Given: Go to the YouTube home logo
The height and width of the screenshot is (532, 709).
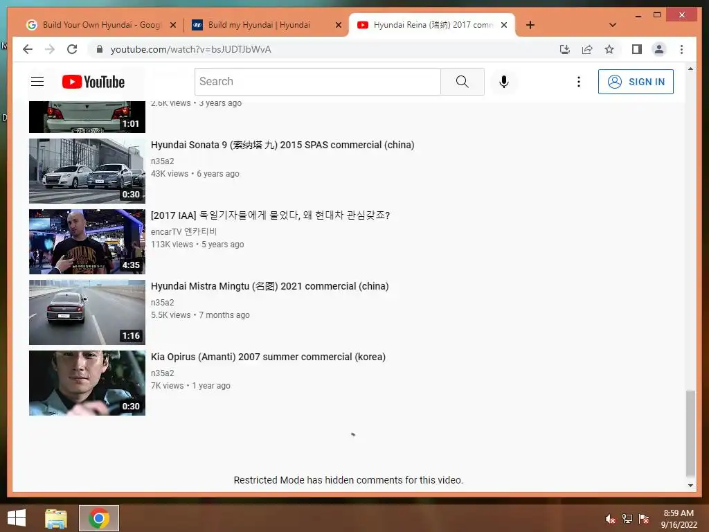Looking at the screenshot, I should [x=93, y=82].
